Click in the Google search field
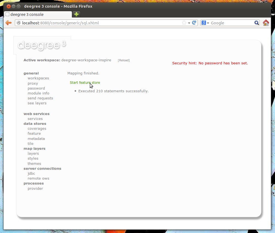Viewport: 275px width, 233px height. [231, 23]
